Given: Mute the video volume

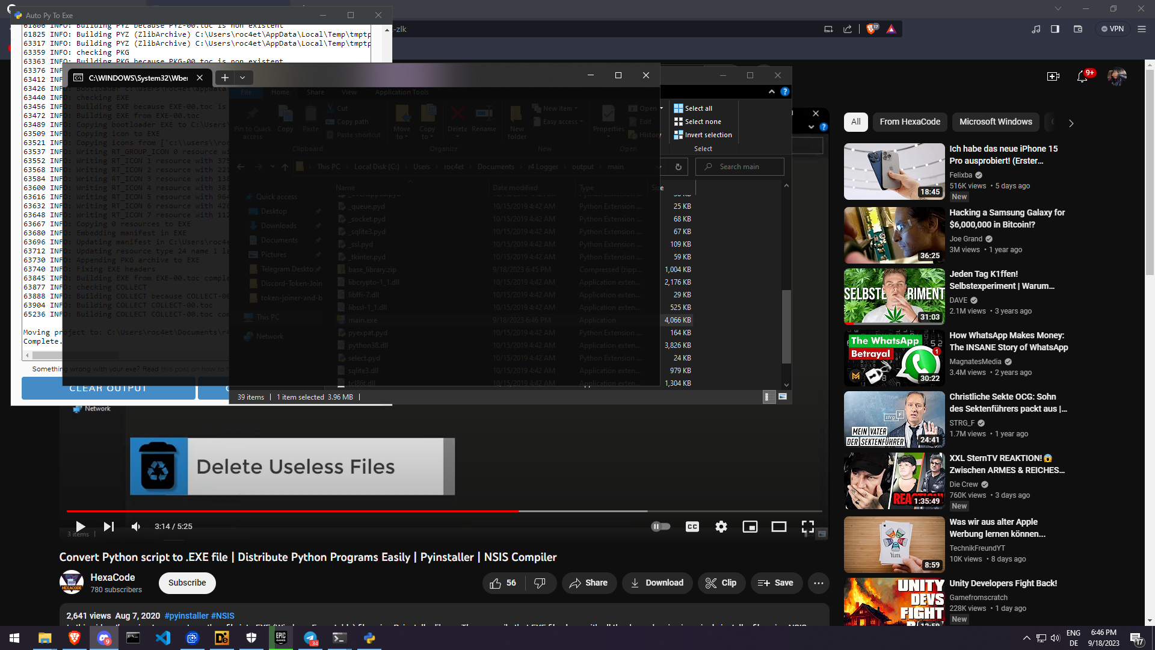Looking at the screenshot, I should tap(136, 527).
